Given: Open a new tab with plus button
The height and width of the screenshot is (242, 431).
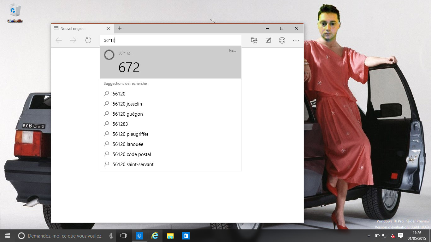Looking at the screenshot, I should pyautogui.click(x=120, y=28).
